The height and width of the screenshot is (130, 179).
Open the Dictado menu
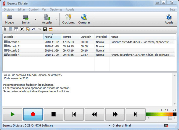(x=9, y=9)
